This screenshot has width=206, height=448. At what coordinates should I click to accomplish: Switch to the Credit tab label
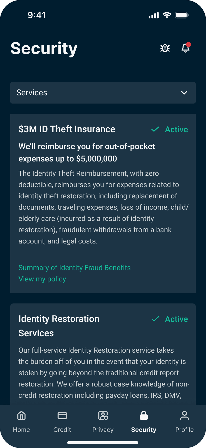tap(62, 430)
